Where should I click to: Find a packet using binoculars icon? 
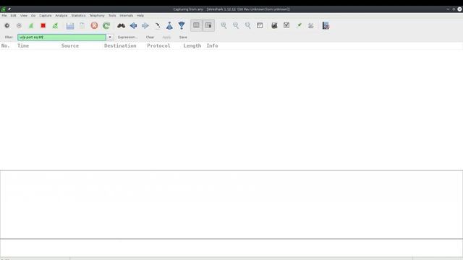[x=121, y=26]
